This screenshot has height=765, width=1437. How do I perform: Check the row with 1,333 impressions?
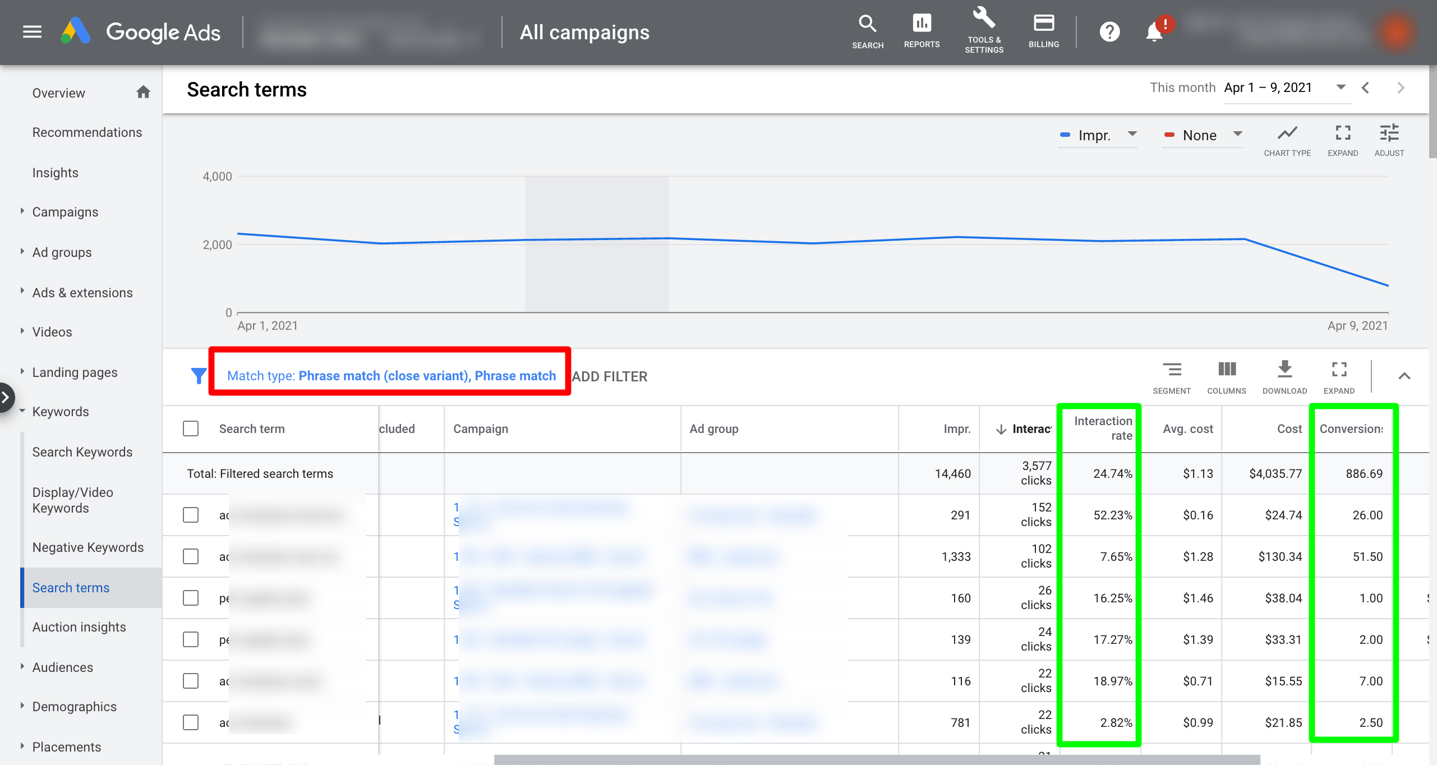tap(191, 556)
